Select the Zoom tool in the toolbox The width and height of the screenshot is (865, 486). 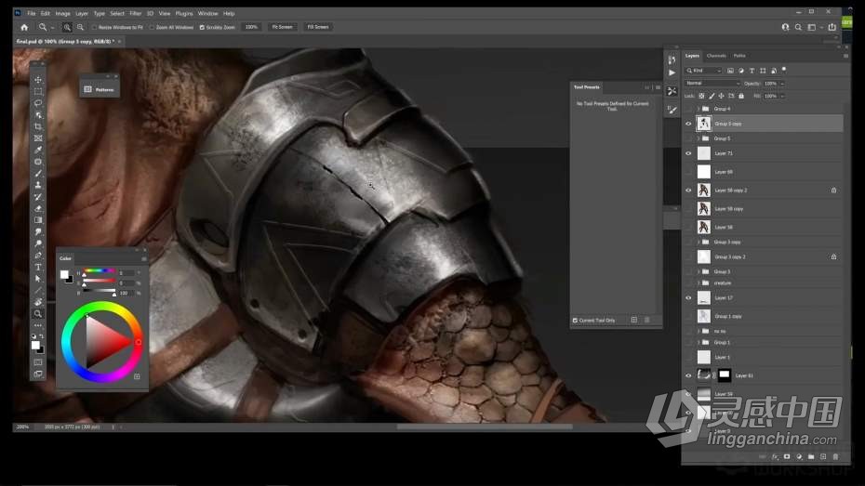click(38, 313)
